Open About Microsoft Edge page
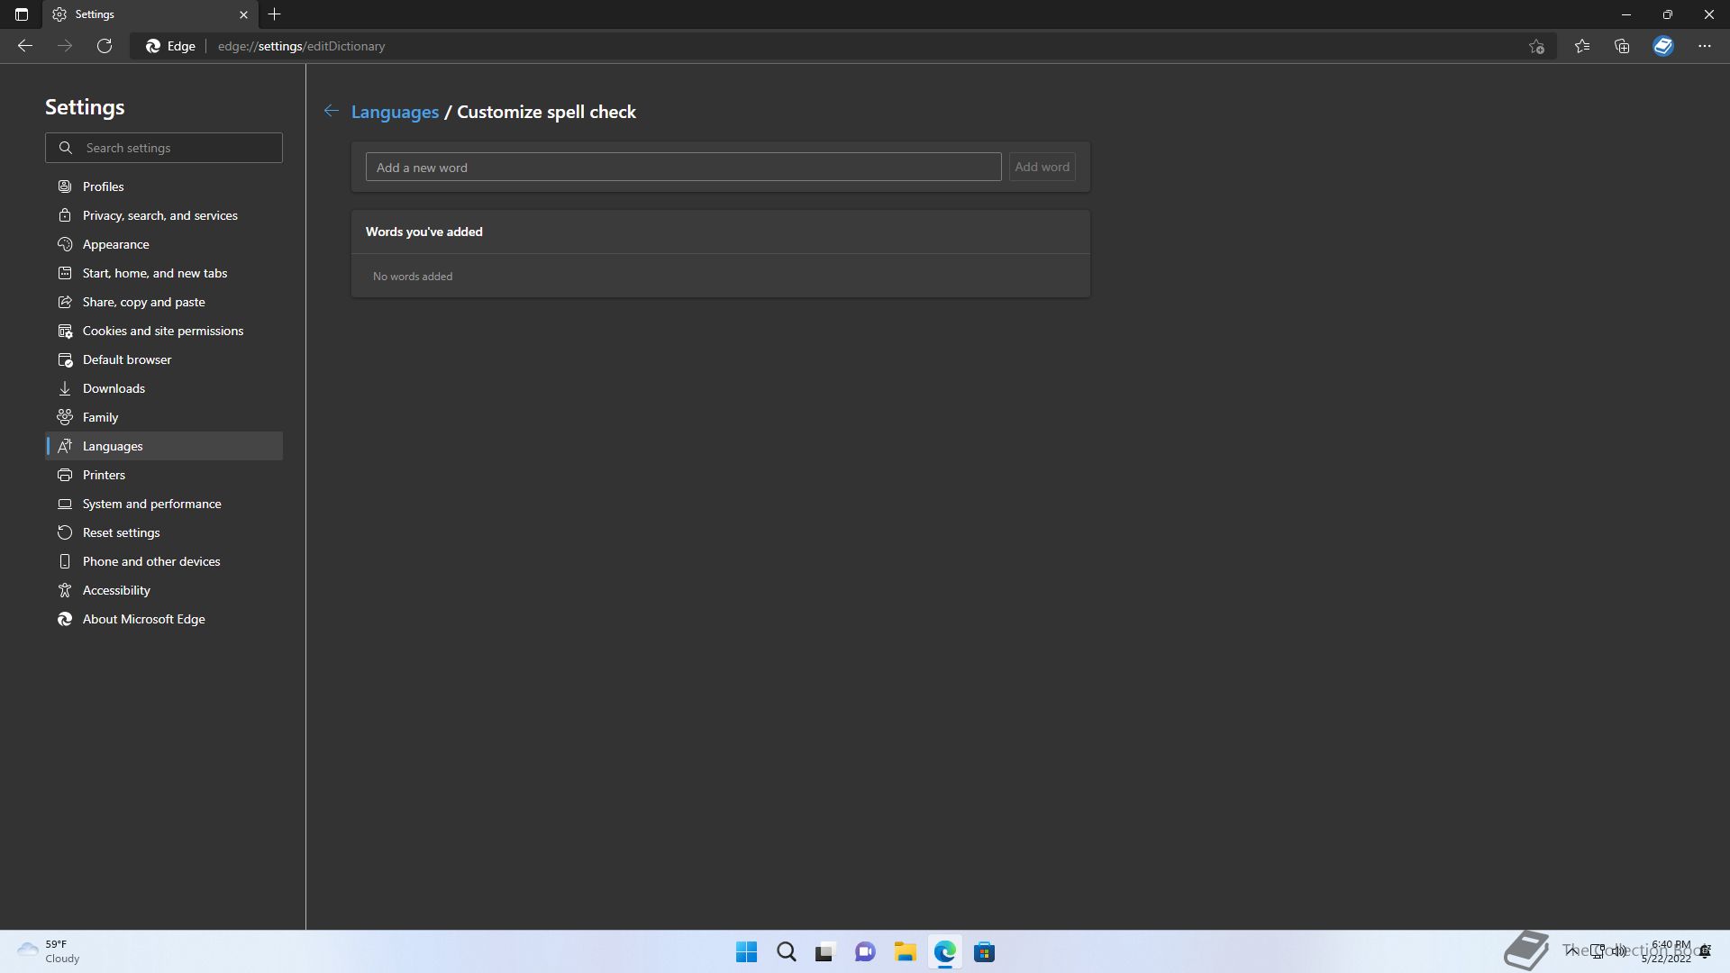1730x973 pixels. tap(144, 619)
